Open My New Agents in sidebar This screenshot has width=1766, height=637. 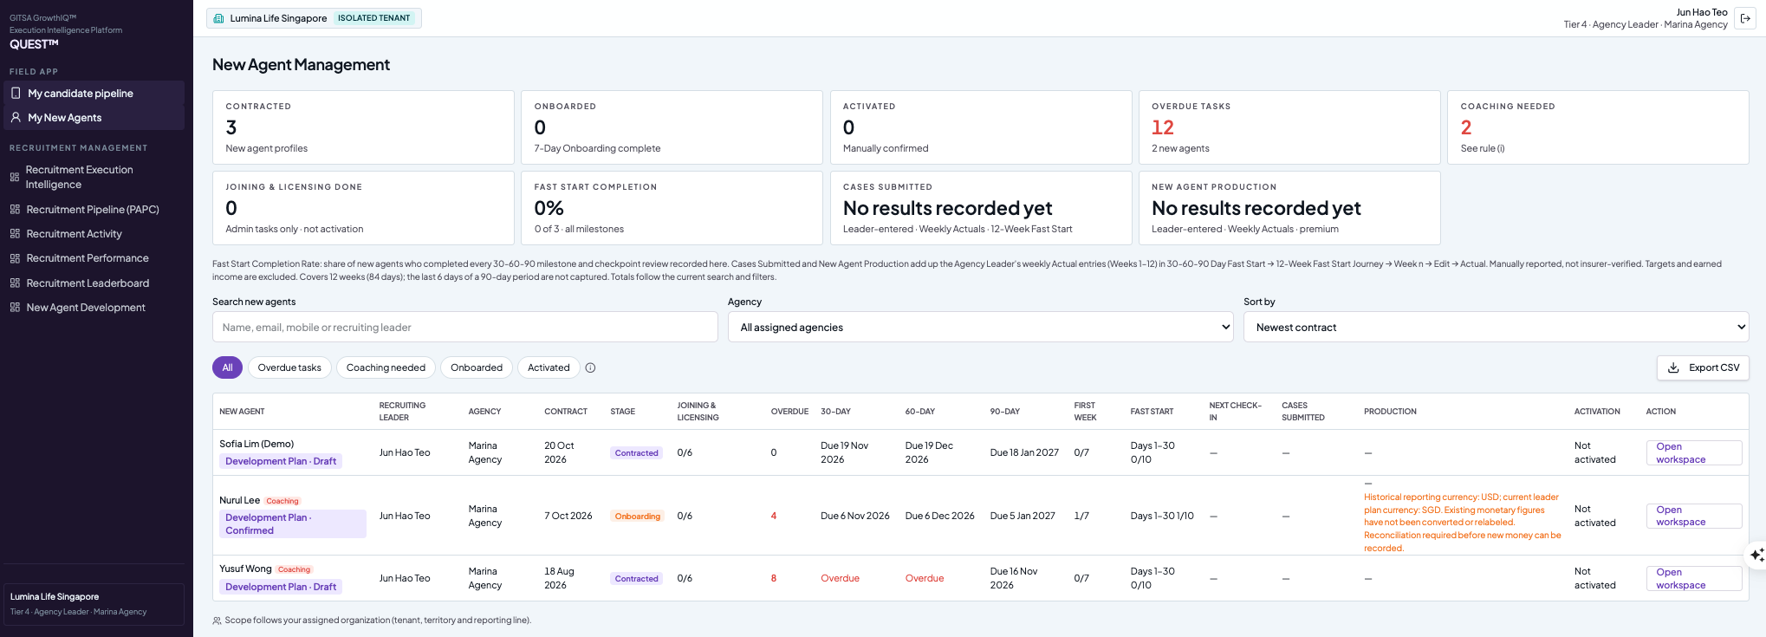tap(94, 117)
